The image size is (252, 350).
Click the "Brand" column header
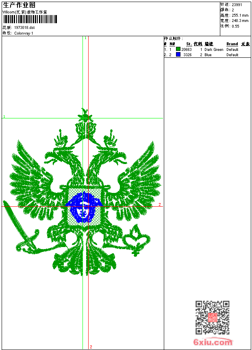pyautogui.click(x=232, y=44)
